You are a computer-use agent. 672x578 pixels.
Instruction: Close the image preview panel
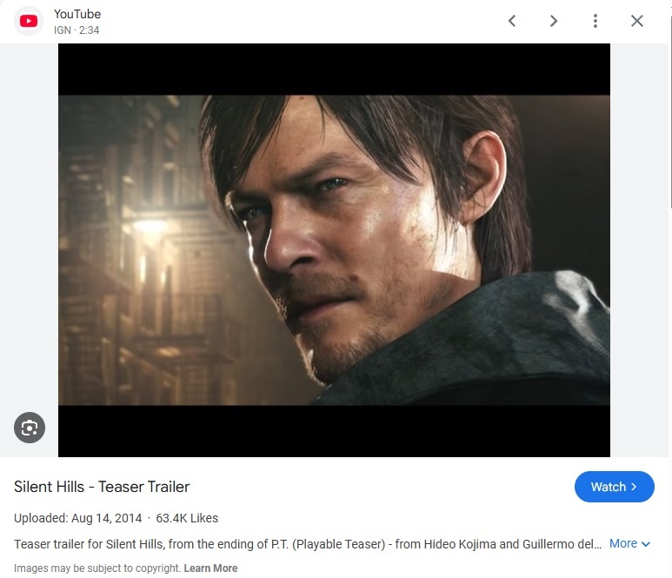637,21
